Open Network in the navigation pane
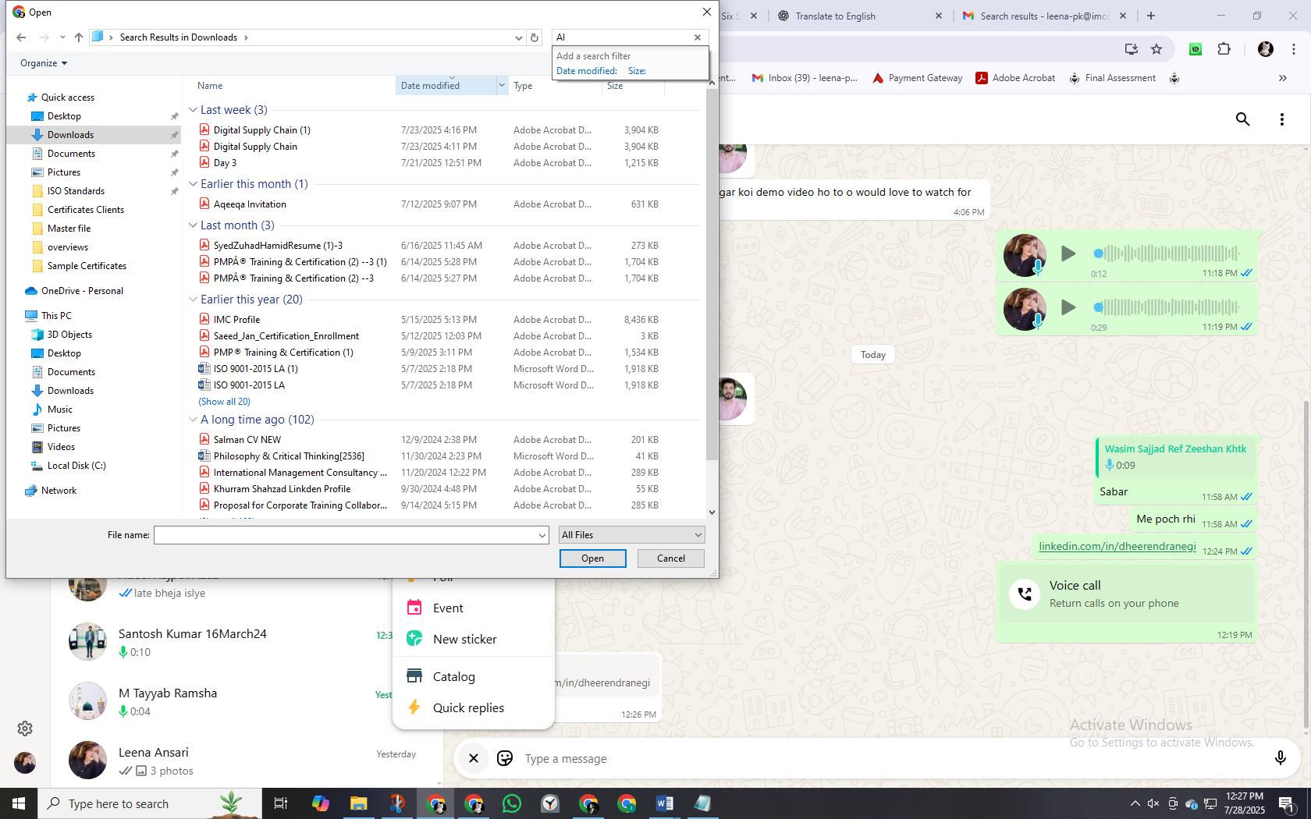The height and width of the screenshot is (819, 1311). (x=59, y=491)
